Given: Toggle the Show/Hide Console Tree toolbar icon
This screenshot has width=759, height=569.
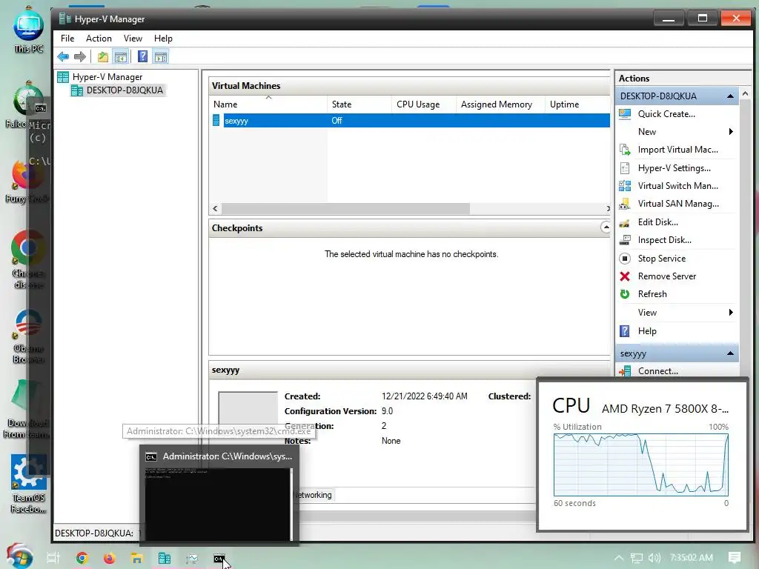Looking at the screenshot, I should click(x=121, y=56).
